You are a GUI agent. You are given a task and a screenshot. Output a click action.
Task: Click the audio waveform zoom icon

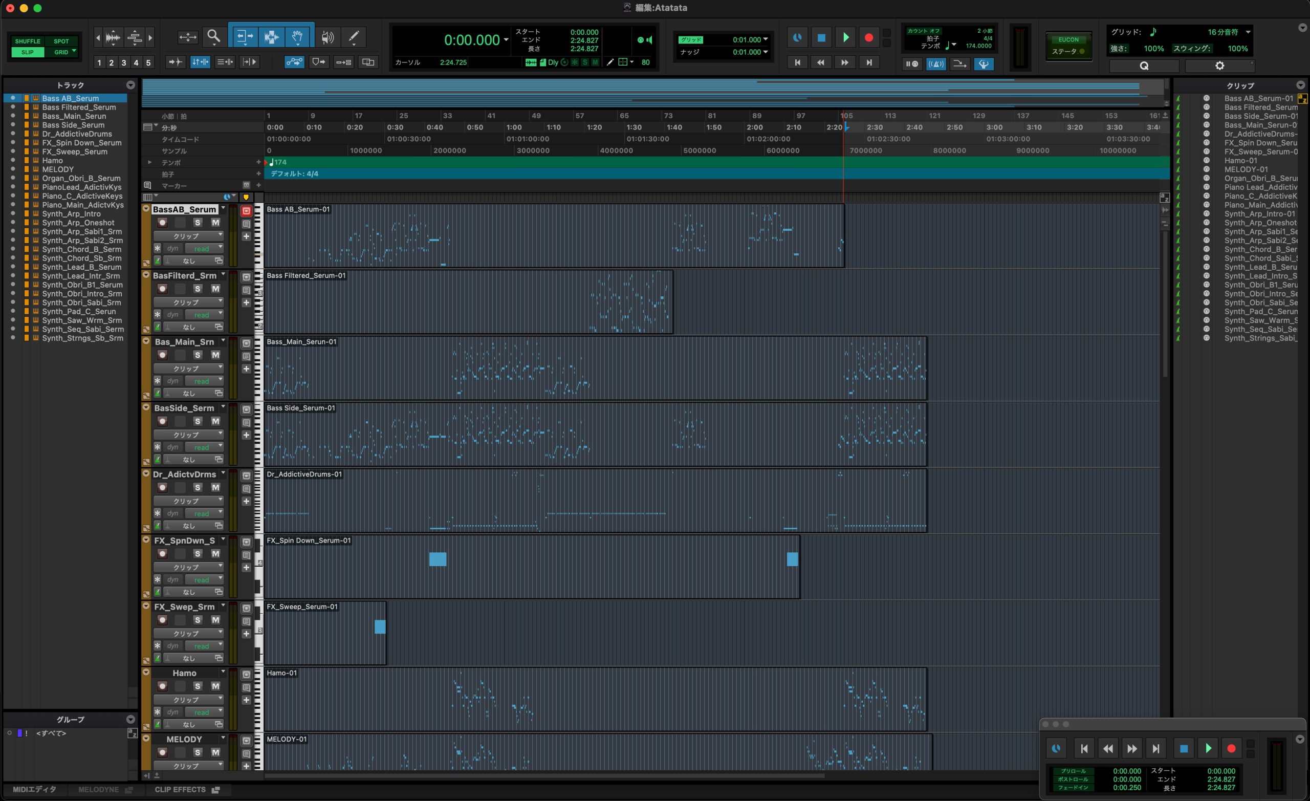(113, 37)
